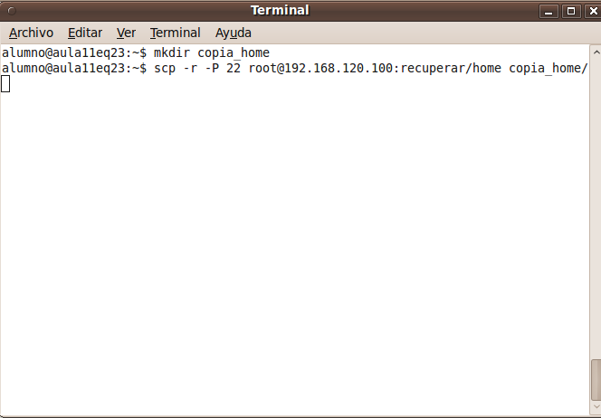Open the Terminal menu in menu bar

click(x=176, y=33)
